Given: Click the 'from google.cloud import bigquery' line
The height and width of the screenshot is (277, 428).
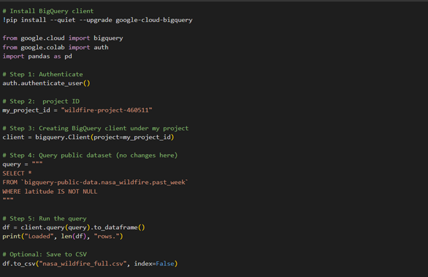Looking at the screenshot, I should (62, 39).
